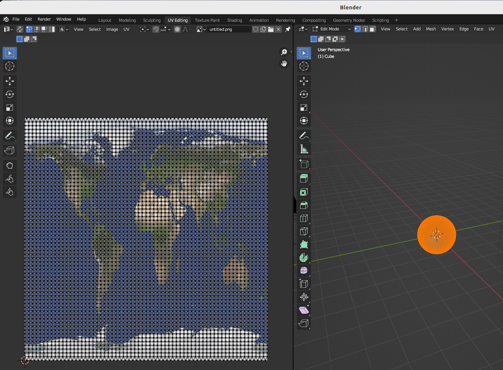Activate the Extrude Region tool
503x370 pixels.
coord(304,178)
